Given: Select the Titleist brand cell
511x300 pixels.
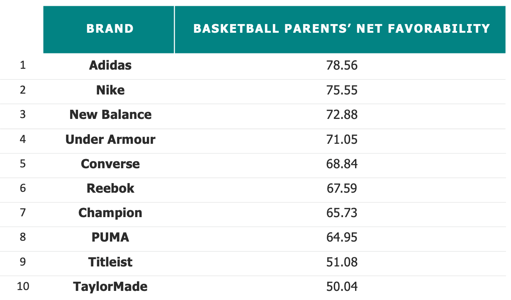Looking at the screenshot, I should tap(110, 262).
